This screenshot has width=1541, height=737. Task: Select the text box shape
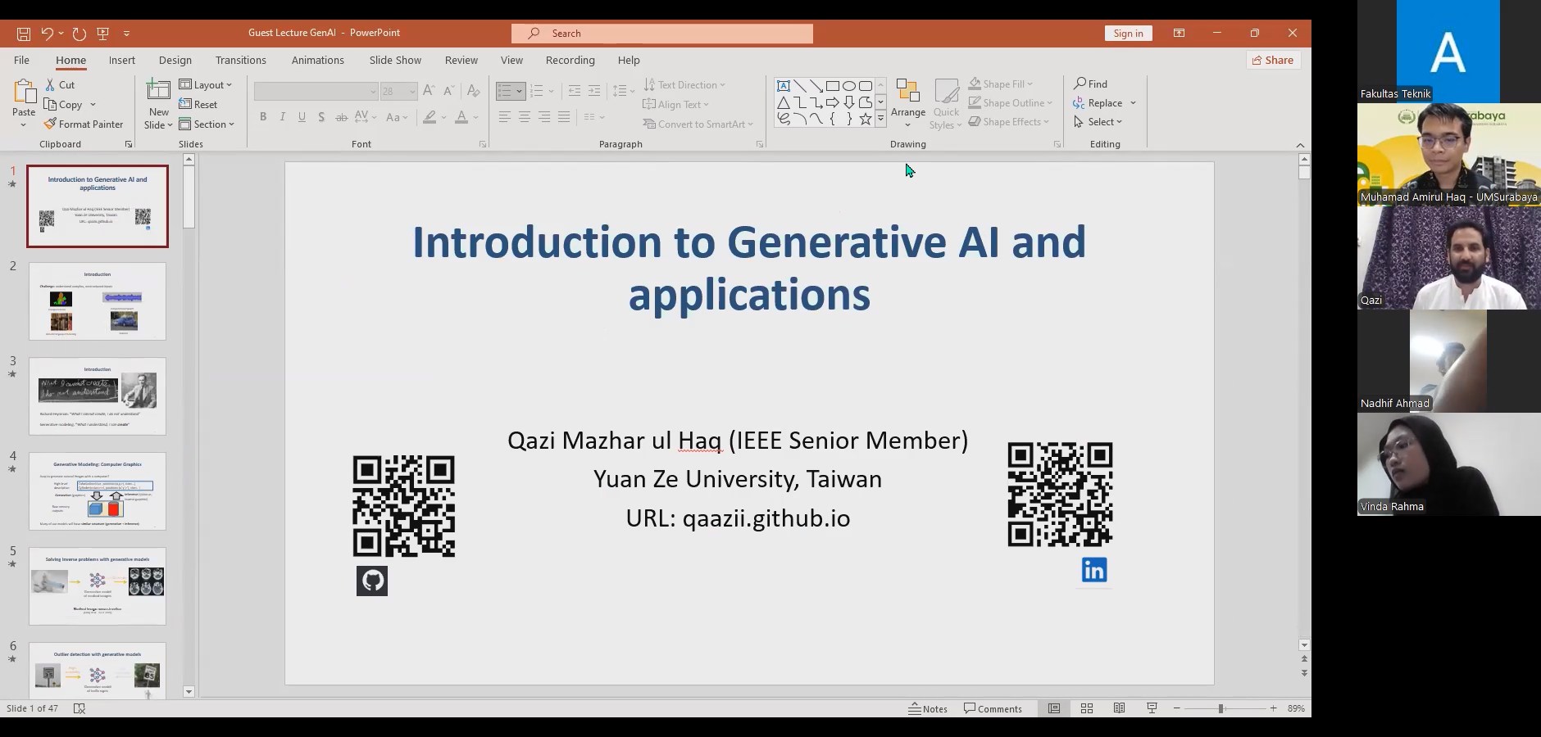pyautogui.click(x=784, y=86)
